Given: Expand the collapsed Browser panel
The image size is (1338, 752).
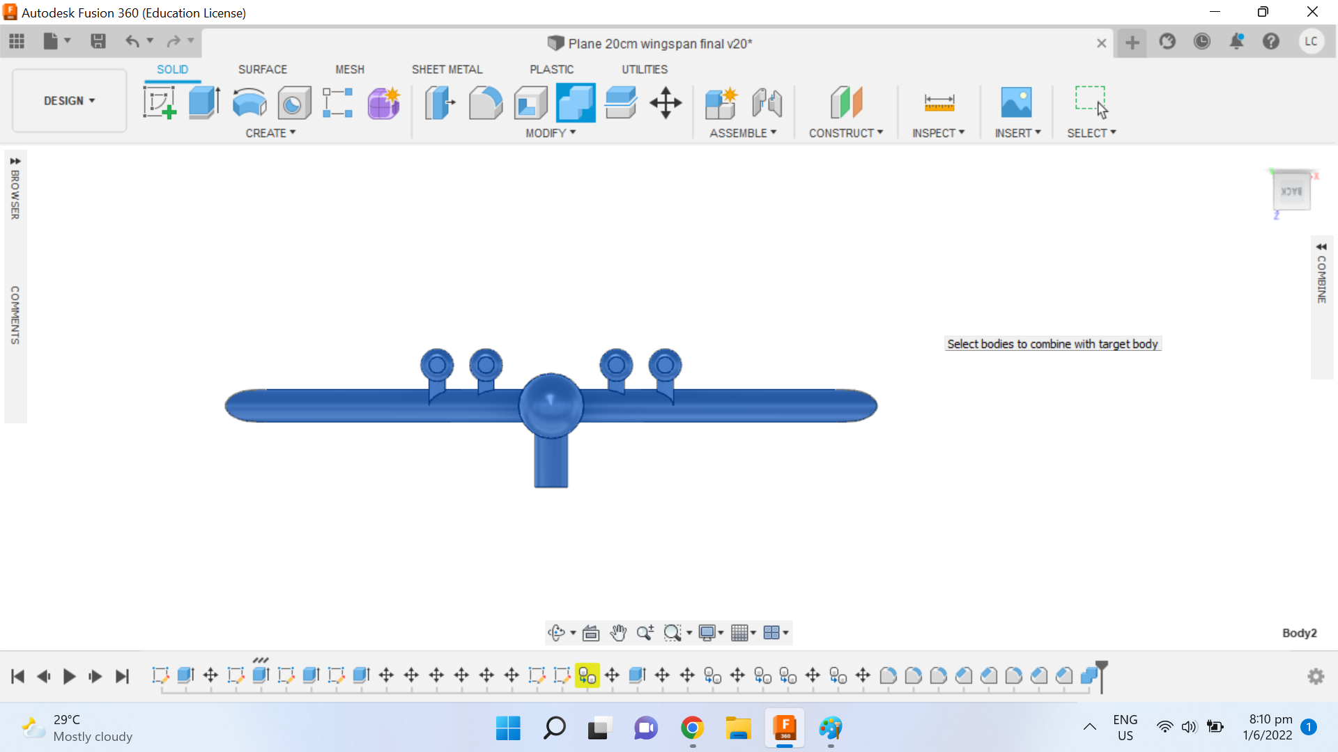Looking at the screenshot, I should click(15, 161).
